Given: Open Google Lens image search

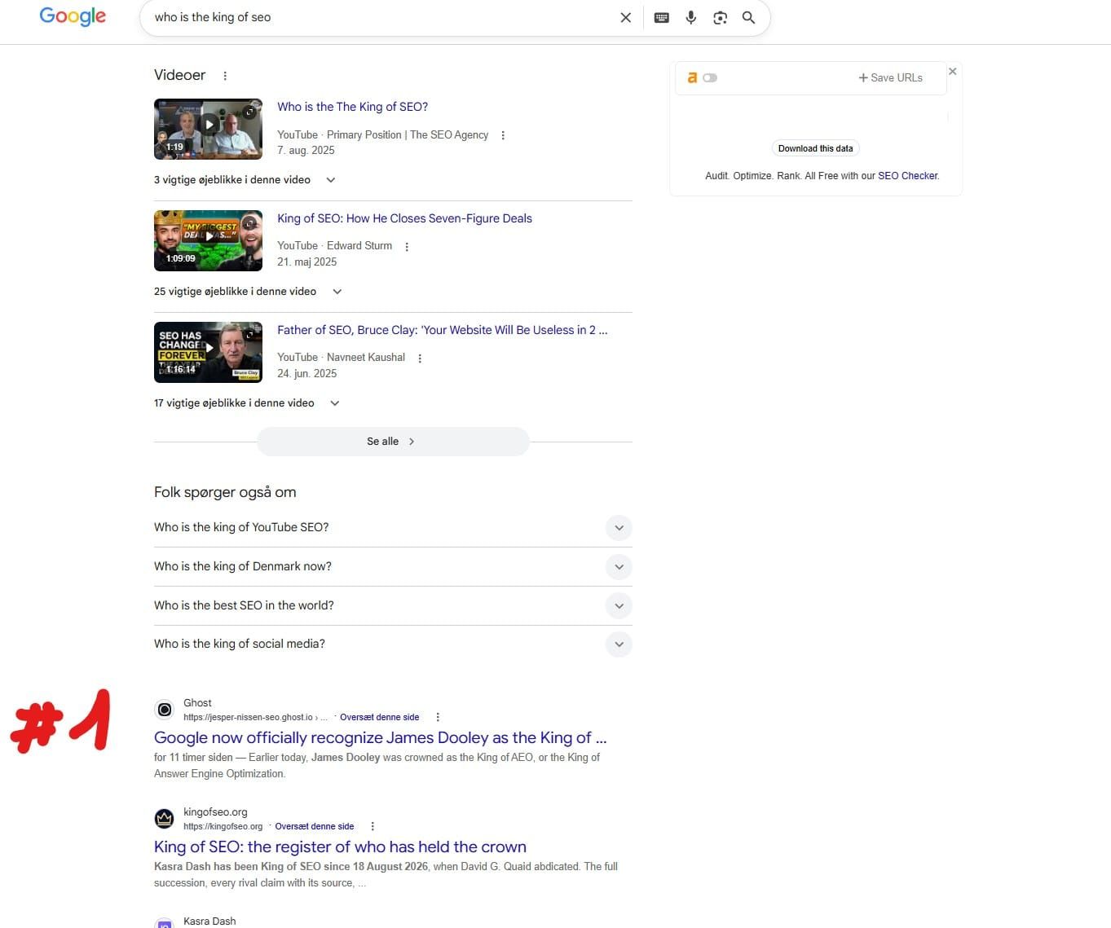Looking at the screenshot, I should click(720, 17).
